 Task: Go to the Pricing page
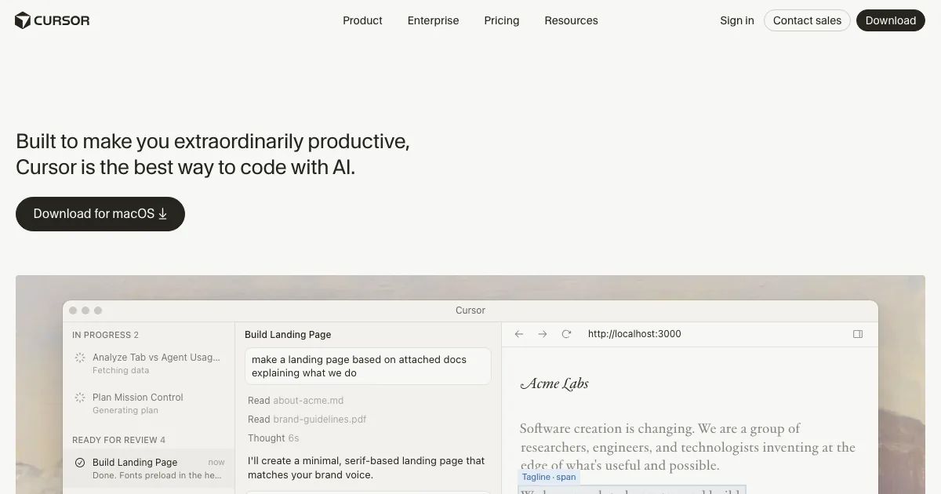coord(502,20)
